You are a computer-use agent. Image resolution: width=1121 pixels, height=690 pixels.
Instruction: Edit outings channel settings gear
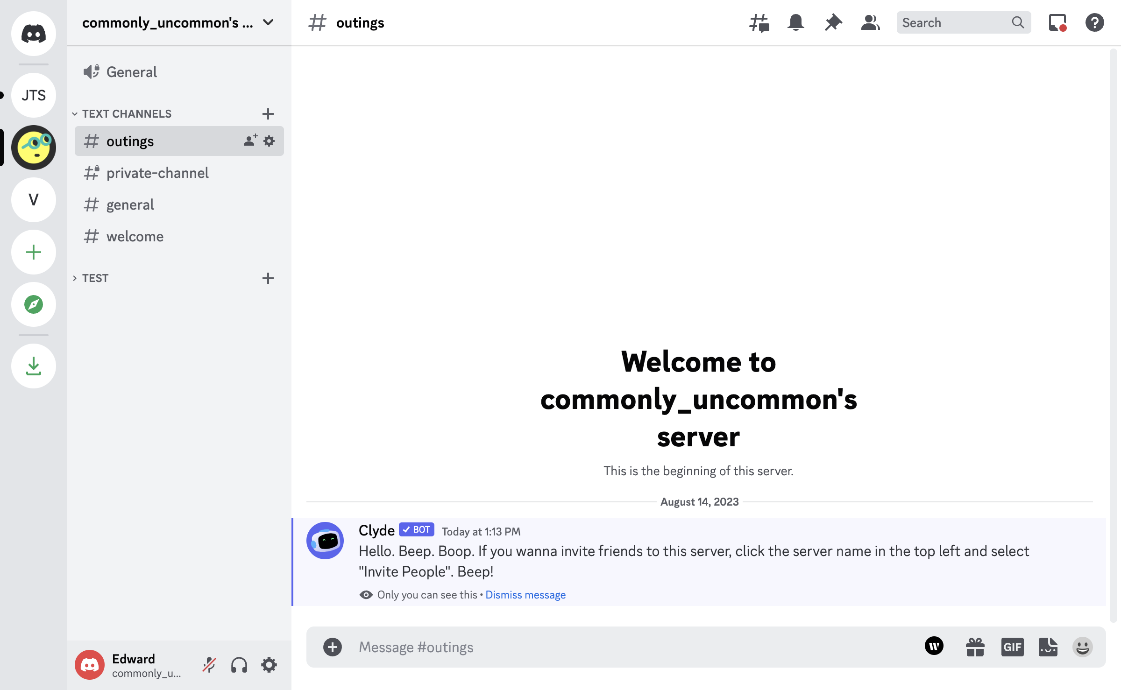269,141
